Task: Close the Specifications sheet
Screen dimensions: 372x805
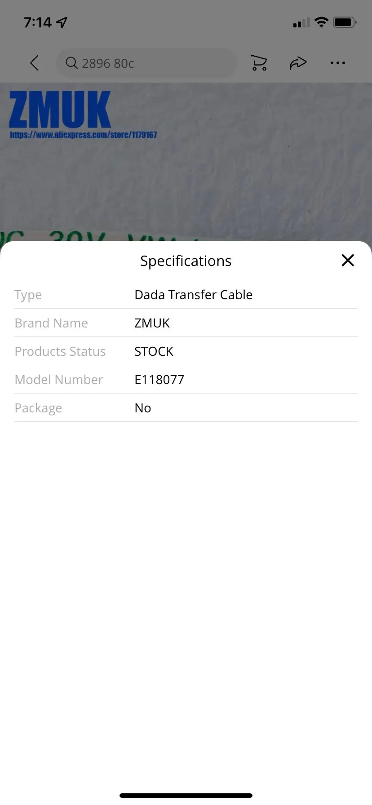Action: [x=348, y=260]
